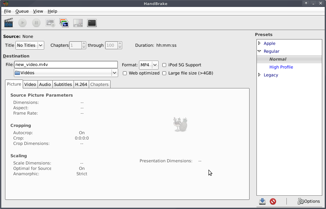This screenshot has width=326, height=209.
Task: Start encoding with the play button
Action: pos(22,23)
